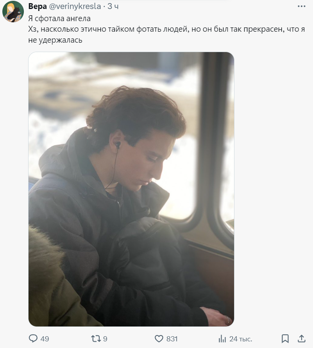Click the blank area right of the photo
The width and height of the screenshot is (313, 348).
(272, 189)
